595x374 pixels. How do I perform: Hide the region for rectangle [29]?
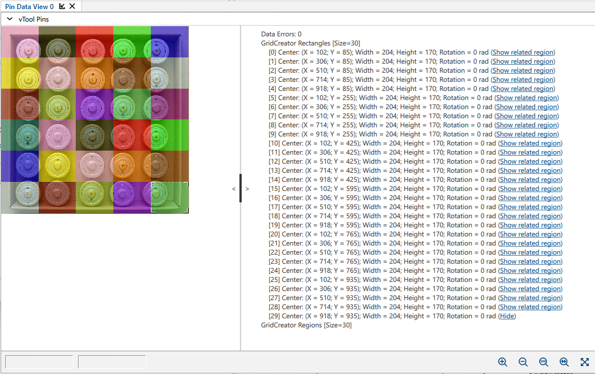pos(507,316)
